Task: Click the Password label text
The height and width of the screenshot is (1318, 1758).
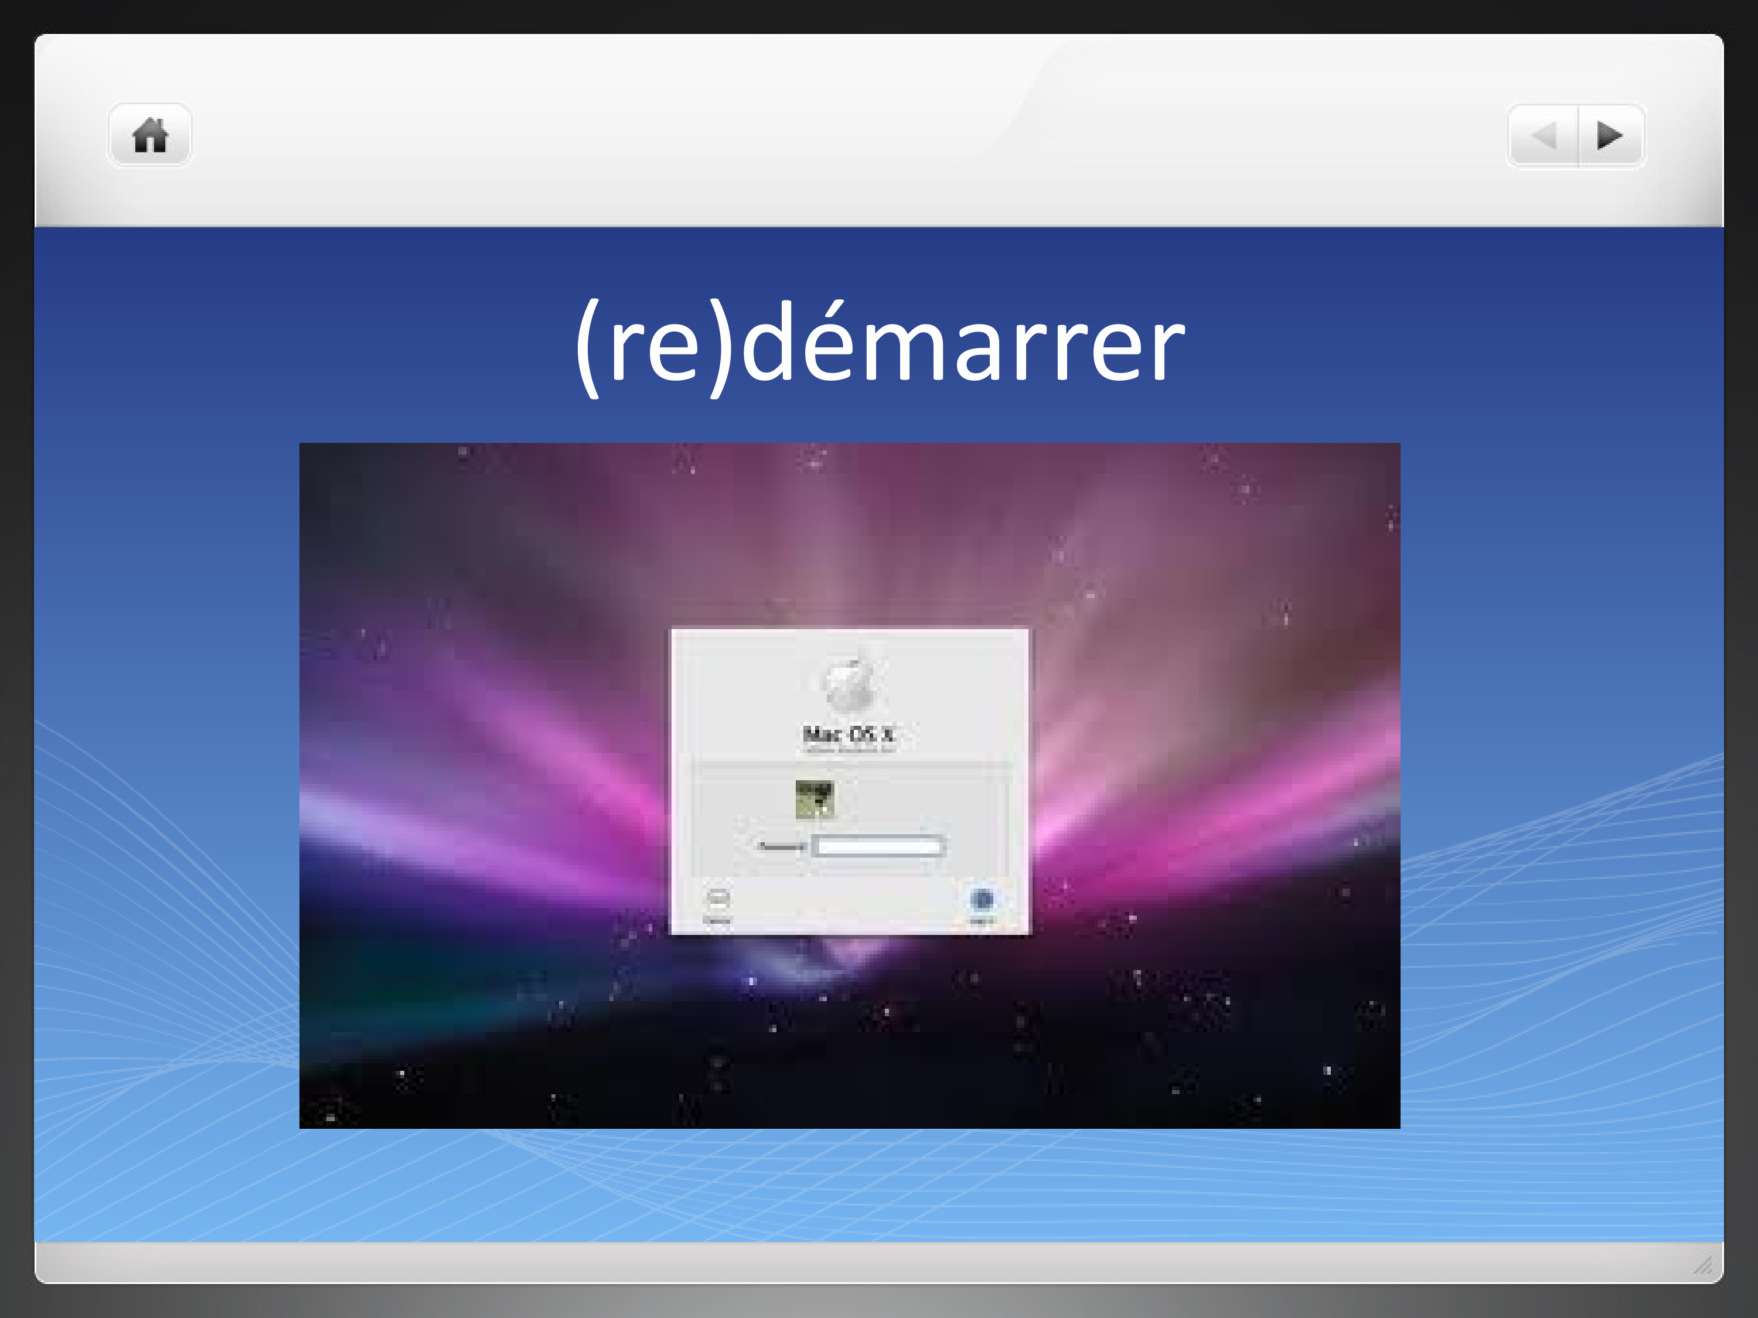Action: click(x=781, y=846)
